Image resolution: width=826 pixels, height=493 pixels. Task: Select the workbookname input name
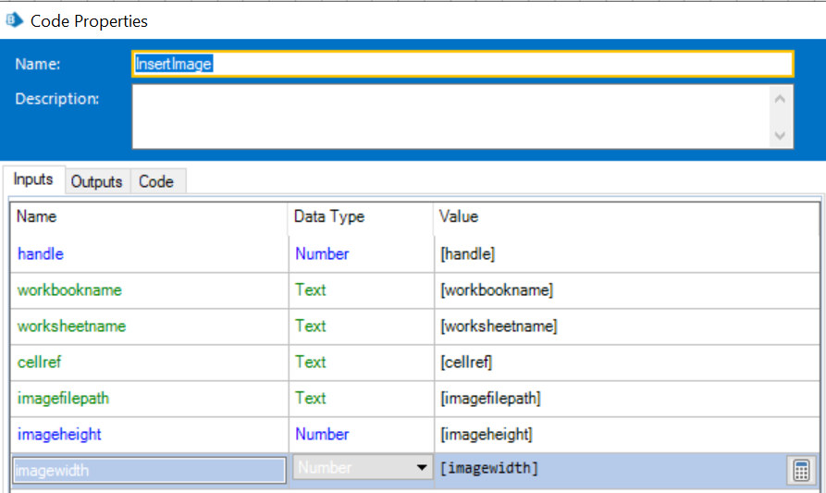coord(69,290)
